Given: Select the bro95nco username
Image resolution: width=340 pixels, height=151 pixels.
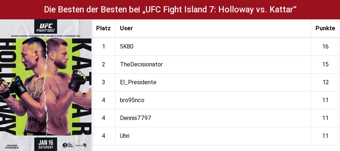Looking at the screenshot, I should [x=132, y=100].
